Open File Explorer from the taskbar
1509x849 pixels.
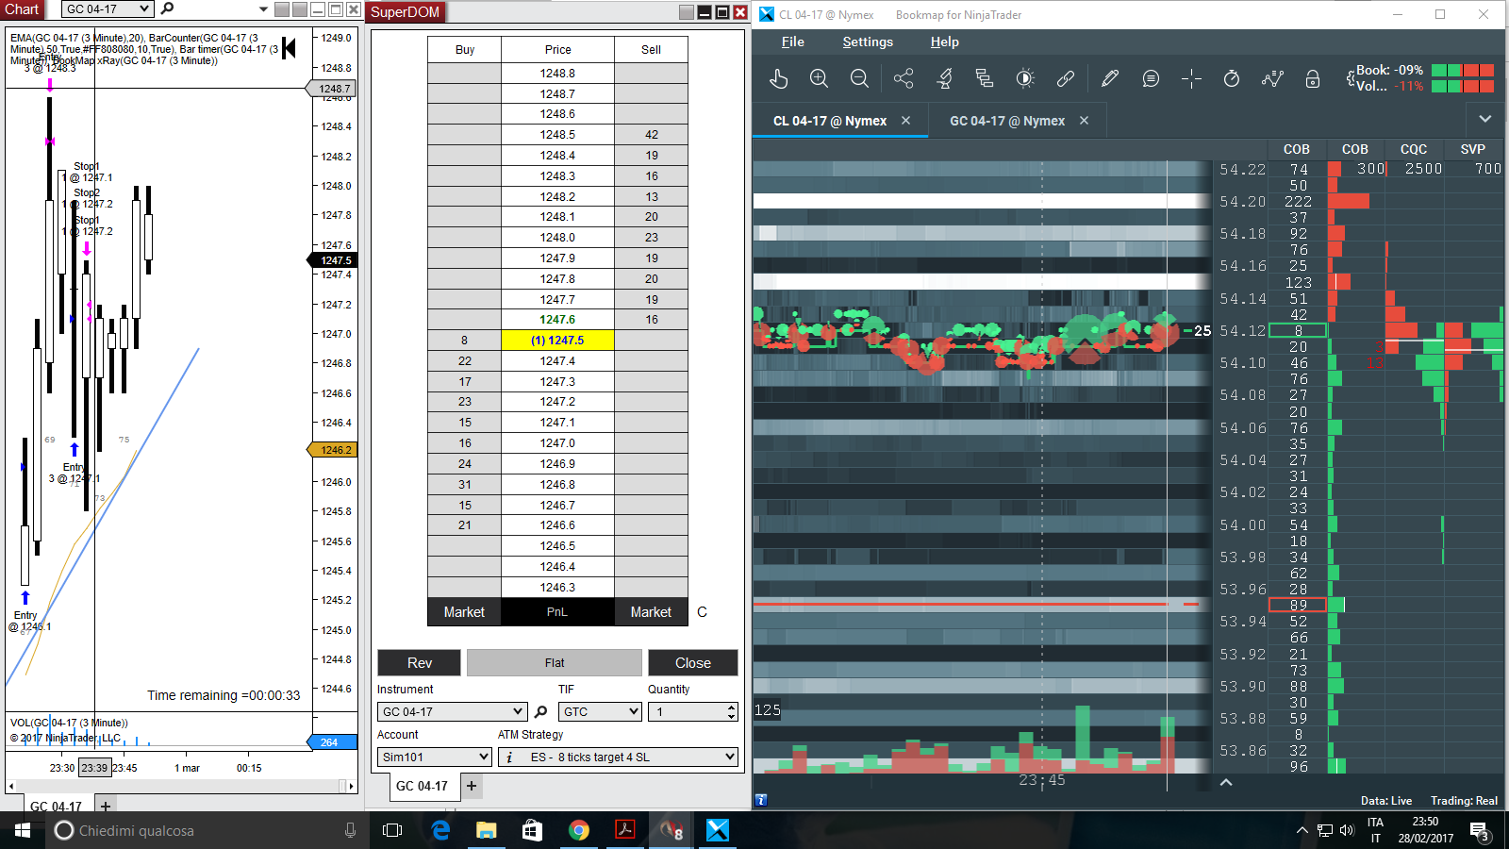(487, 830)
